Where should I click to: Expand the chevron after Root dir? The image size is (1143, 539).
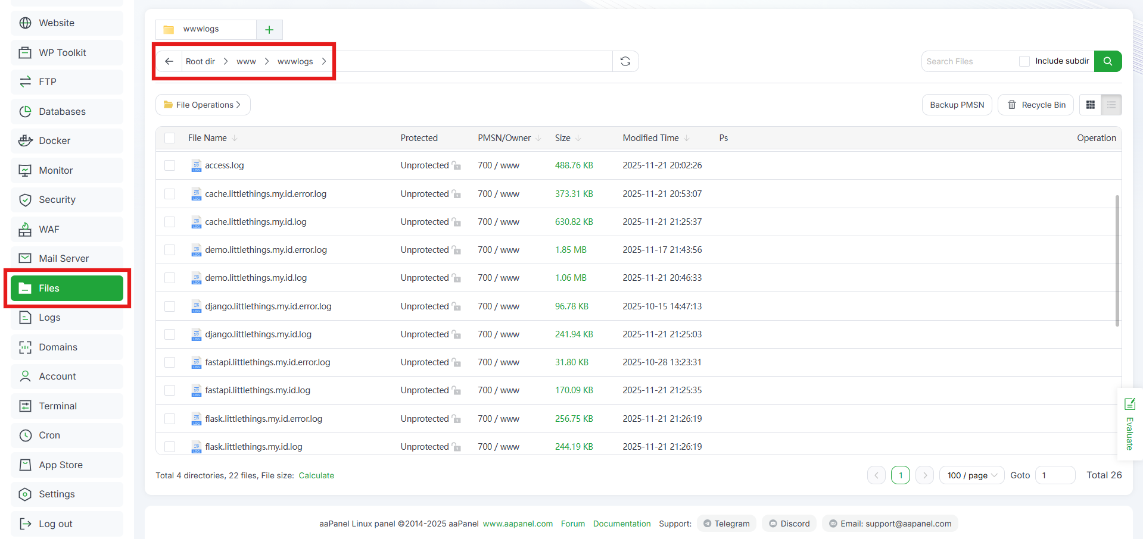coord(226,61)
